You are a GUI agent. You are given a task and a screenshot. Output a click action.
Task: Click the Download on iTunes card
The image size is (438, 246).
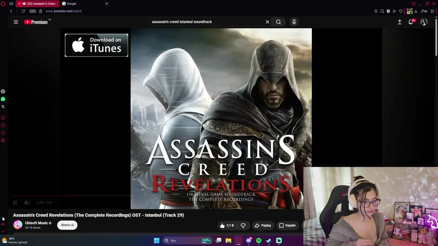coord(96,45)
